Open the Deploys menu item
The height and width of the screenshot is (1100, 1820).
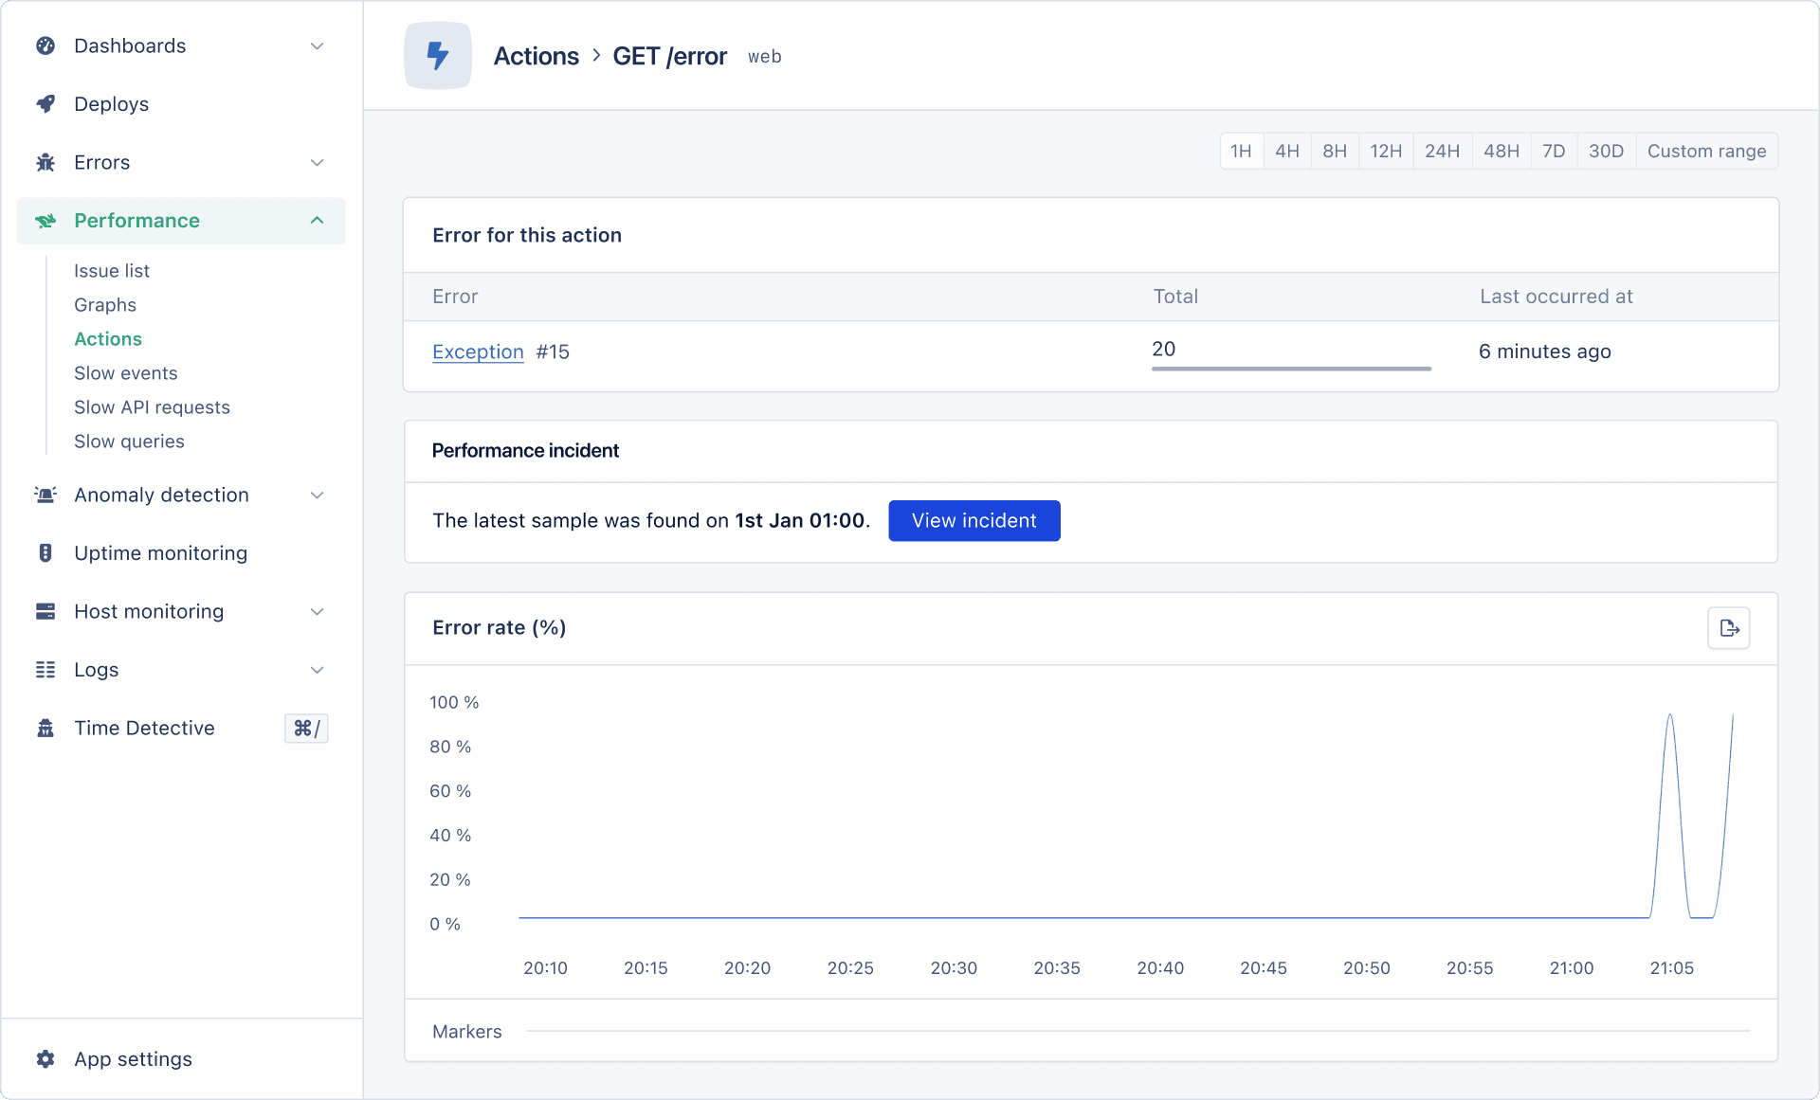111,104
